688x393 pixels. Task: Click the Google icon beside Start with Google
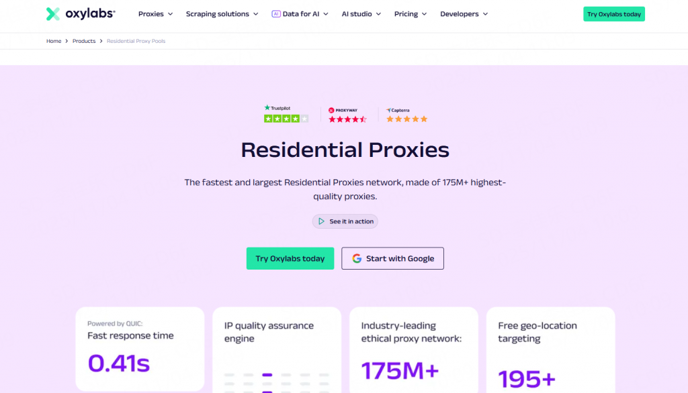click(x=357, y=258)
